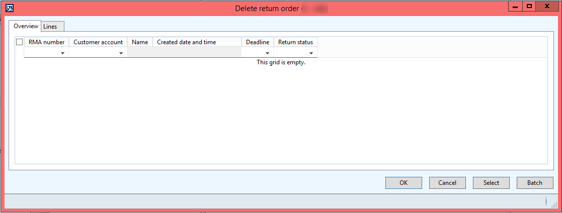Click the Customer account column header

tap(98, 42)
